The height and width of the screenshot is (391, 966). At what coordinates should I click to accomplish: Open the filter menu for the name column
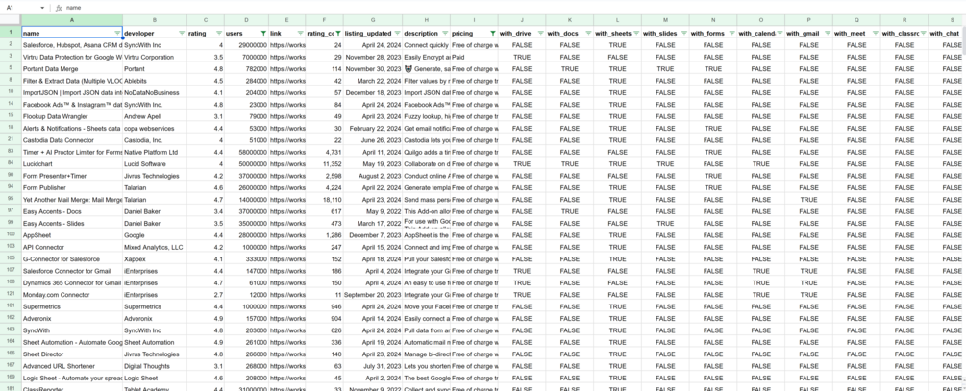tap(117, 33)
